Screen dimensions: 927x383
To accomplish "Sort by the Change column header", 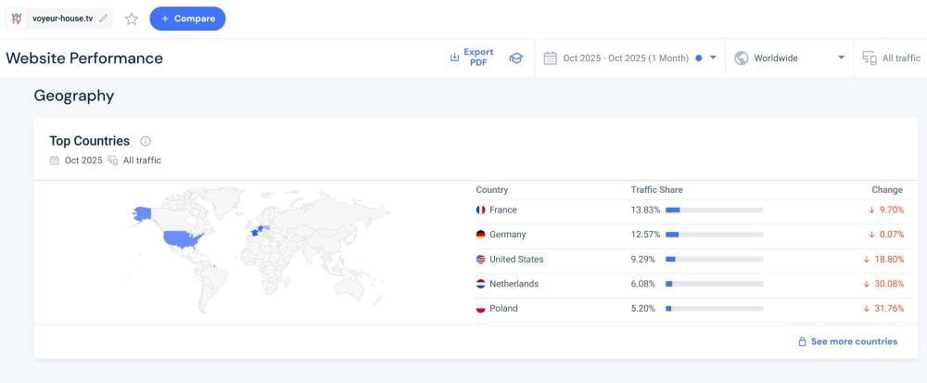I will (x=886, y=190).
